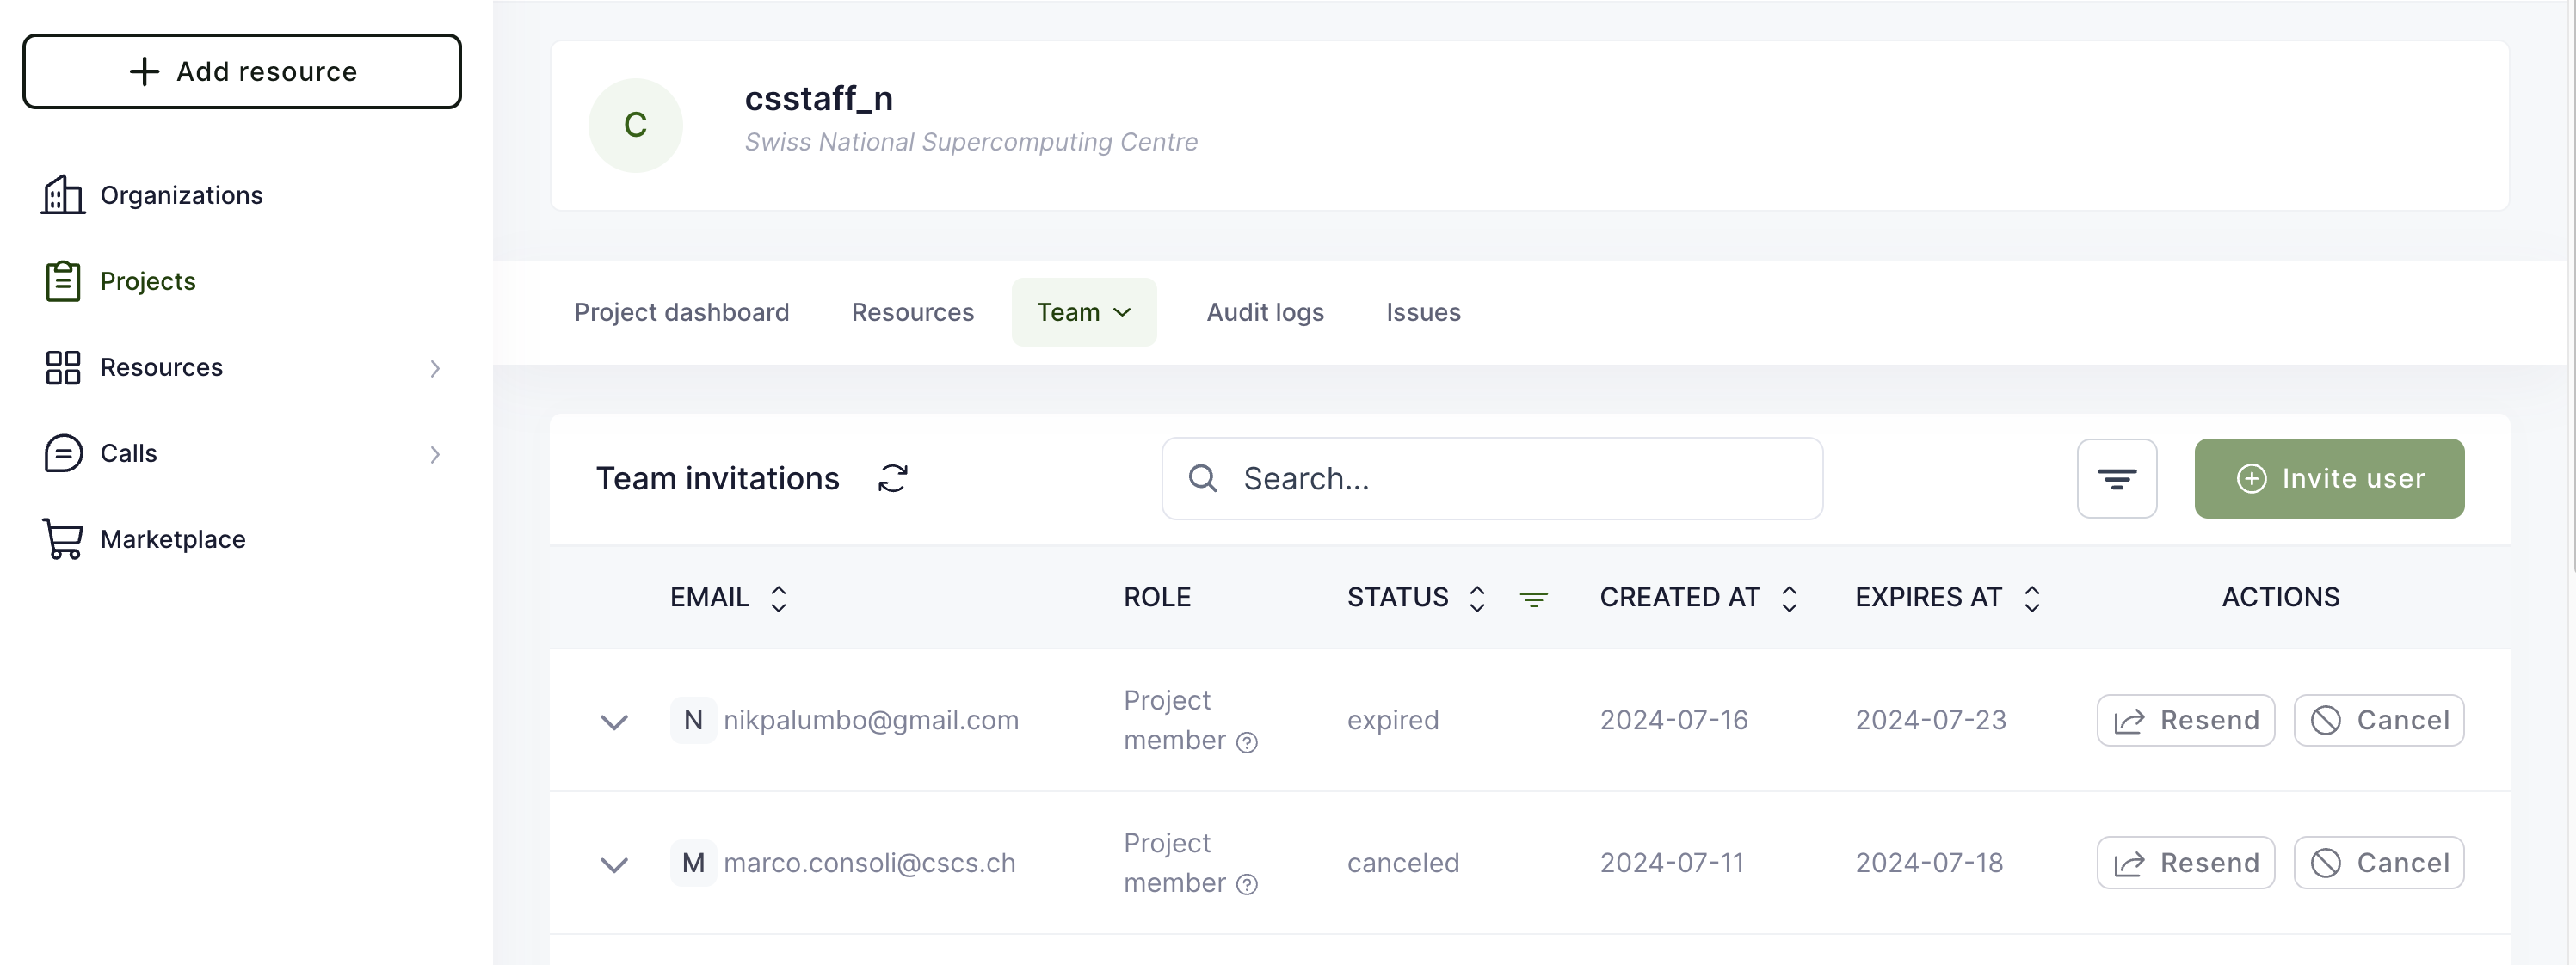Click the 2024-07-11 created date

tap(1672, 862)
